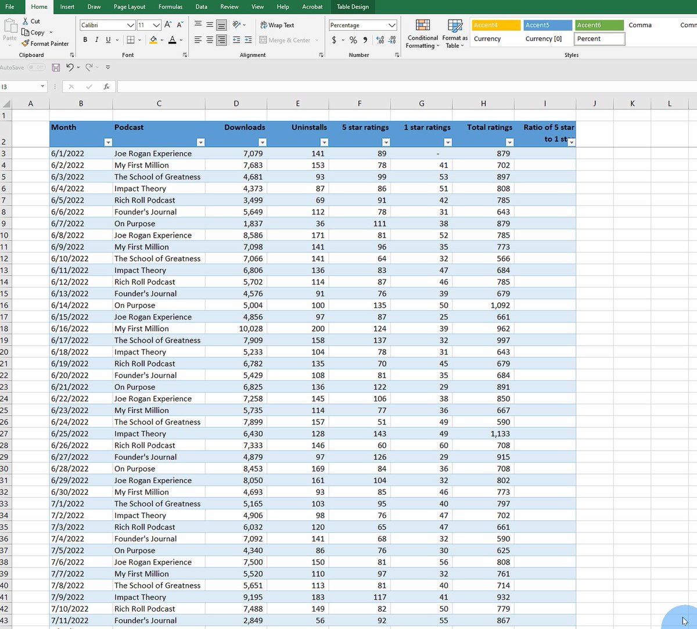Open the Conditional Formatting menu
This screenshot has width=697, height=629.
[x=423, y=34]
